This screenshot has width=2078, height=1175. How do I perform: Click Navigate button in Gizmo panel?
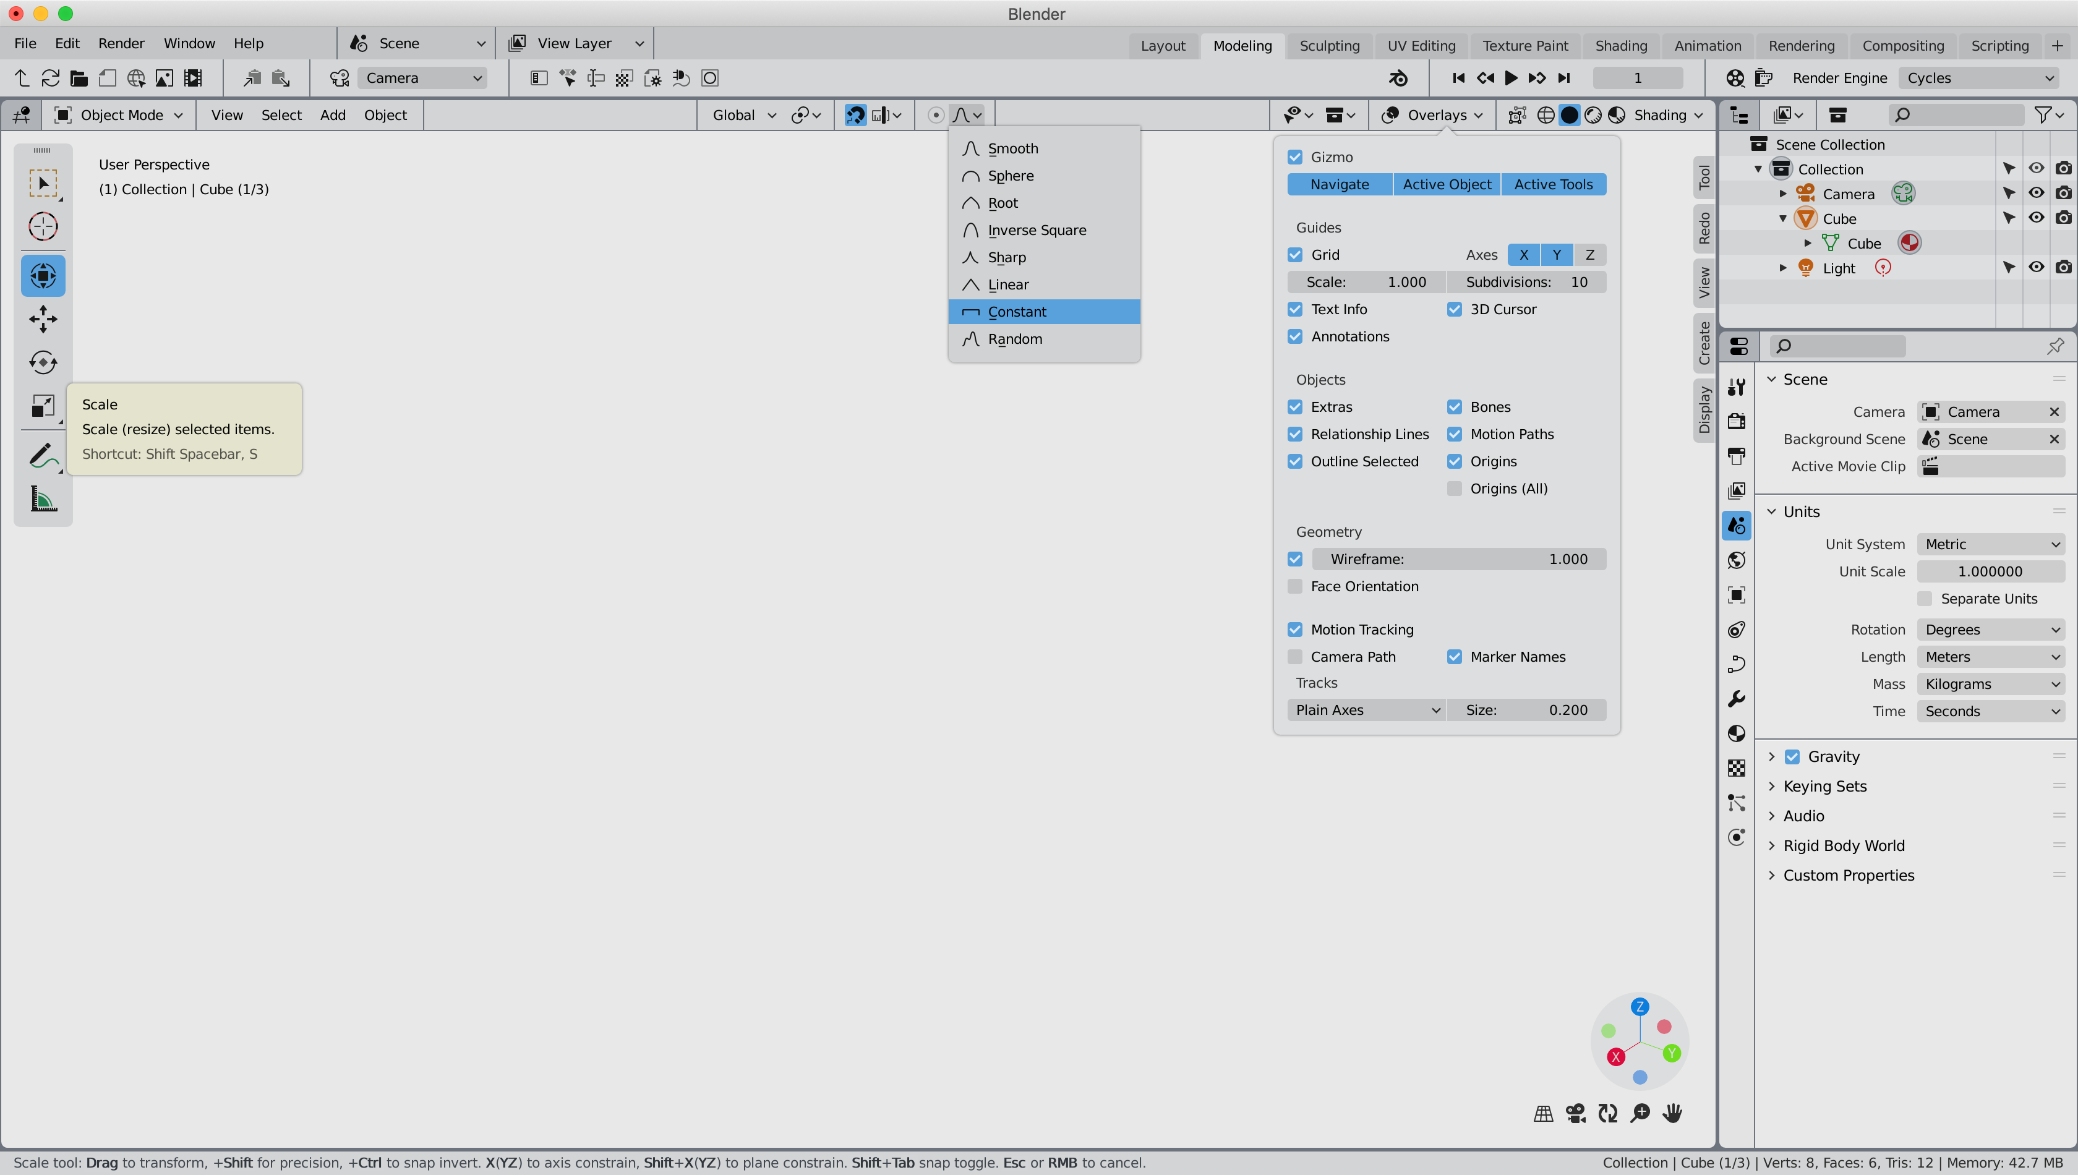coord(1340,184)
